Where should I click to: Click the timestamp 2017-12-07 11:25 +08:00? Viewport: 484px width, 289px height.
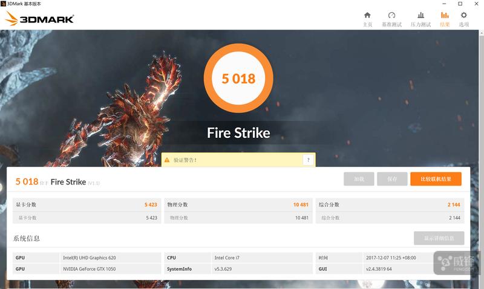click(x=391, y=258)
